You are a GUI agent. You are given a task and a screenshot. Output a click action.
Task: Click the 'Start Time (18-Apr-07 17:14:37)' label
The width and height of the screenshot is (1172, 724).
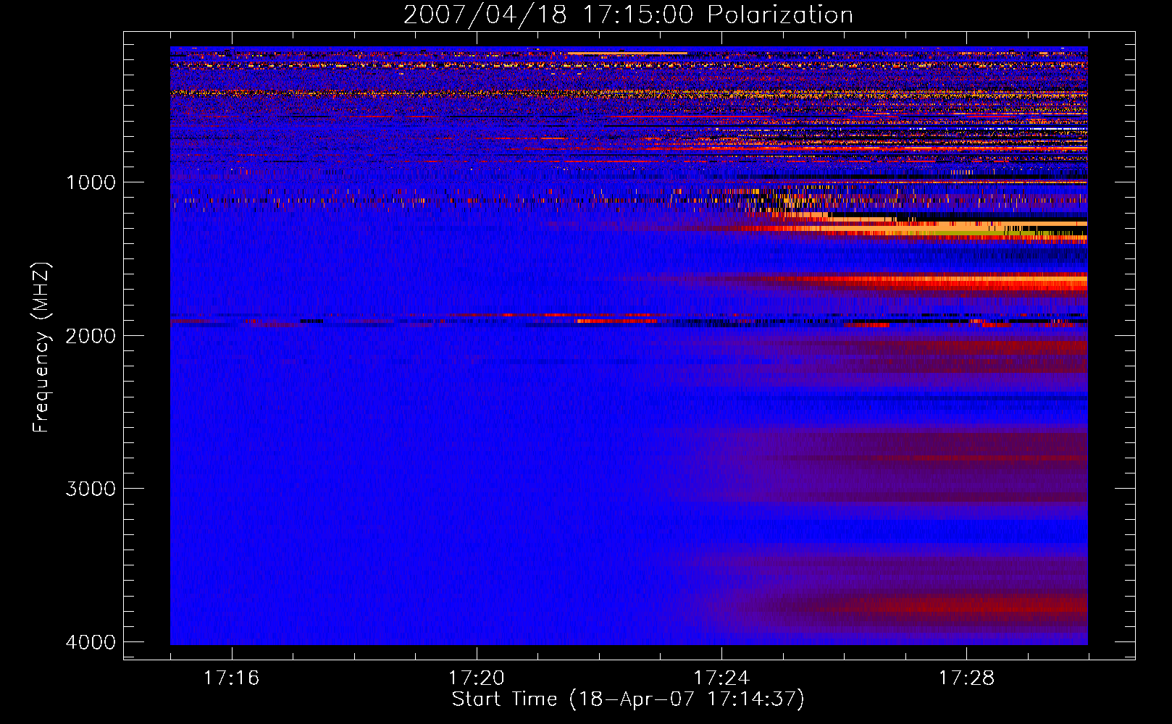coord(628,699)
